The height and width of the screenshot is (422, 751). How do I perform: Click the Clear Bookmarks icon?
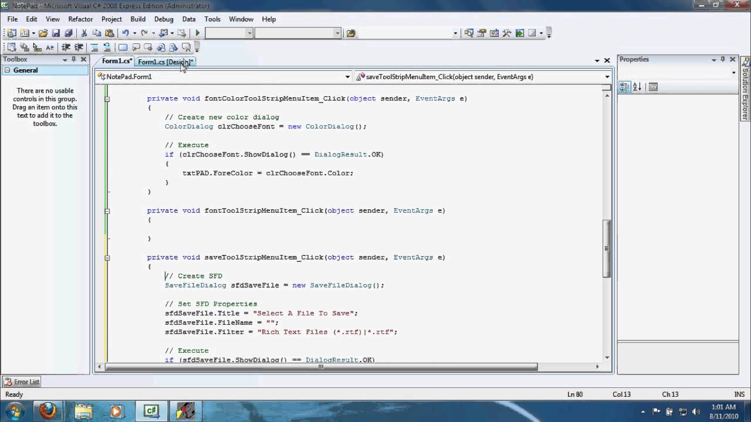(x=186, y=47)
